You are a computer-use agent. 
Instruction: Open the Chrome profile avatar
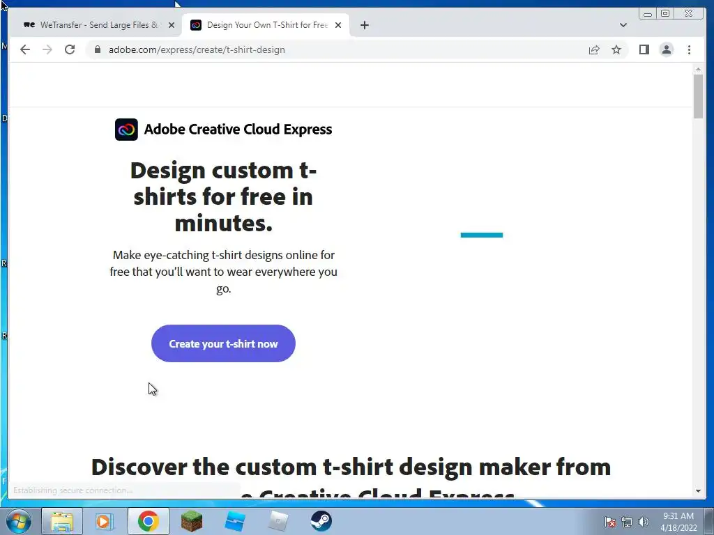[x=666, y=49]
